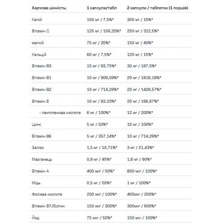Select the '20 мг / 1428,57%*' Vitamin B2 value
The width and height of the screenshot is (223, 223).
click(x=144, y=90)
